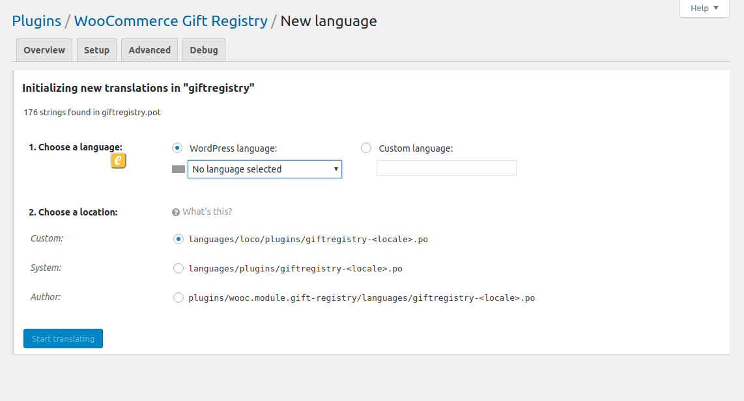Click the 'What's this?' link
This screenshot has height=401, width=744.
(x=207, y=212)
